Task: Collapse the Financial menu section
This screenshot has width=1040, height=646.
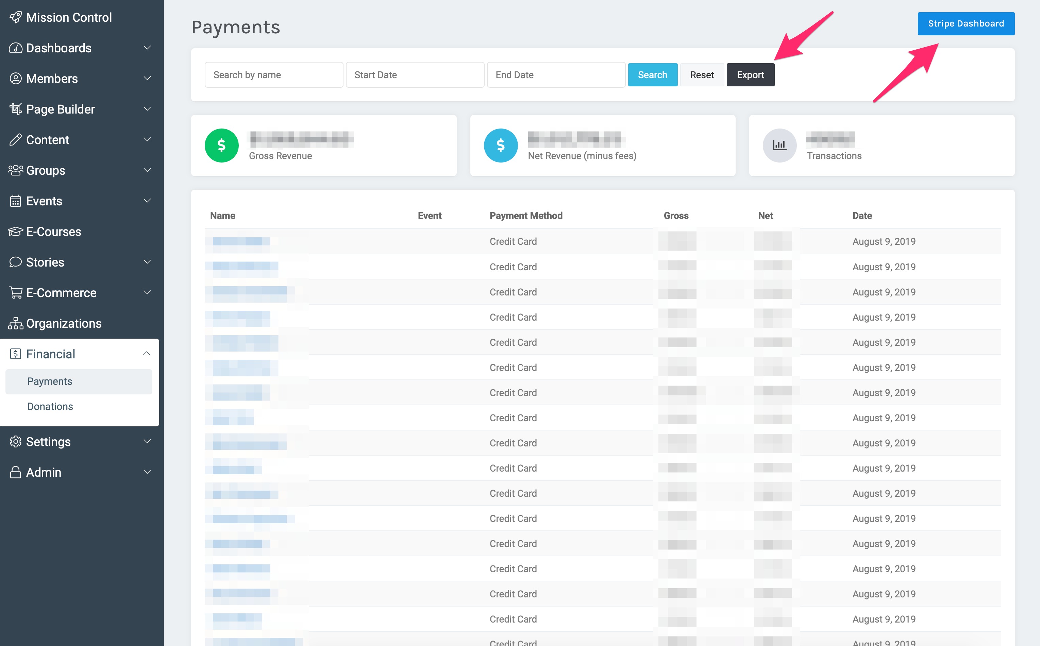Action: click(x=147, y=354)
